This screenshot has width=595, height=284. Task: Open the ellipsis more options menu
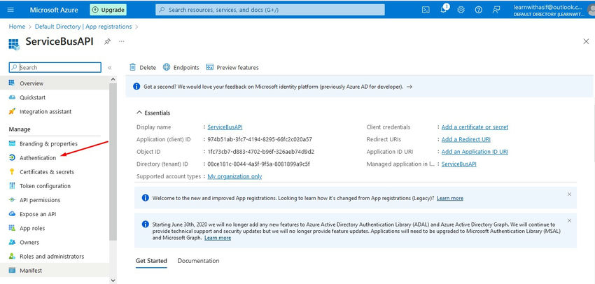(122, 42)
